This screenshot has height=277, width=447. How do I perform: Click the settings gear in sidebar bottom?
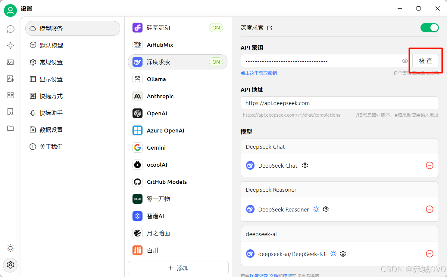pos(11,265)
